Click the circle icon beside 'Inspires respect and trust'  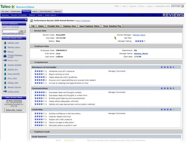46,116
